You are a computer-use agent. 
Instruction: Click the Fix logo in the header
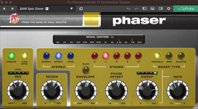14,18
